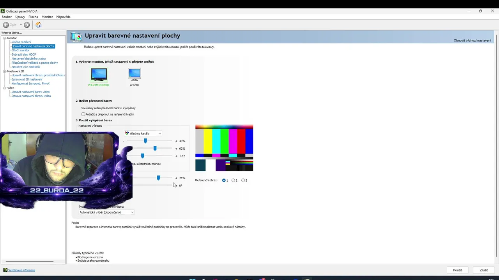Open the Soubor menu
The height and width of the screenshot is (280, 499).
tap(7, 17)
